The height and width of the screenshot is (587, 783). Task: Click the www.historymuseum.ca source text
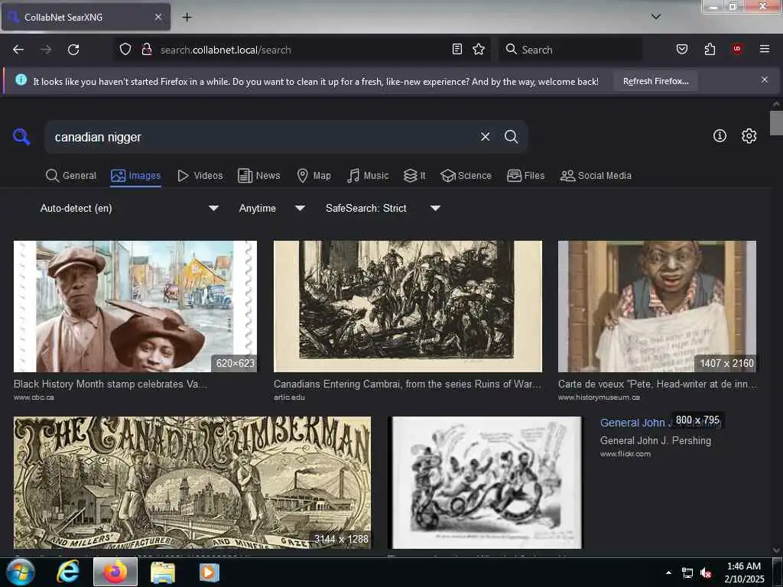tap(599, 397)
